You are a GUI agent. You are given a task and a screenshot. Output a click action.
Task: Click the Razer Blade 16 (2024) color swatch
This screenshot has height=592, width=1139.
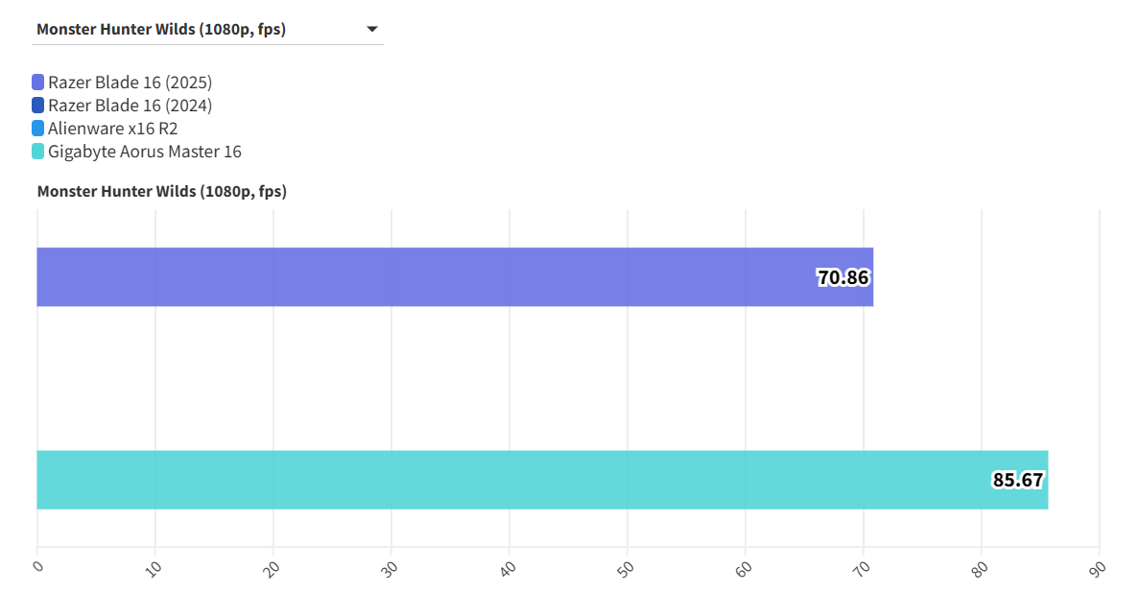(38, 106)
